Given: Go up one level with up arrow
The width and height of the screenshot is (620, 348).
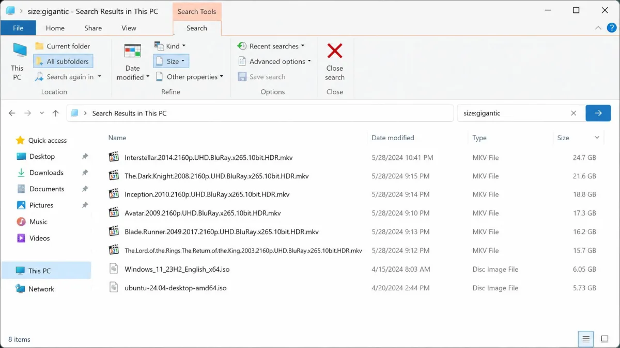Looking at the screenshot, I should click(55, 113).
